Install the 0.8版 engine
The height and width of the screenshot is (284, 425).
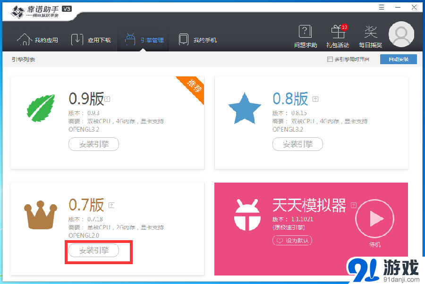[x=297, y=144]
